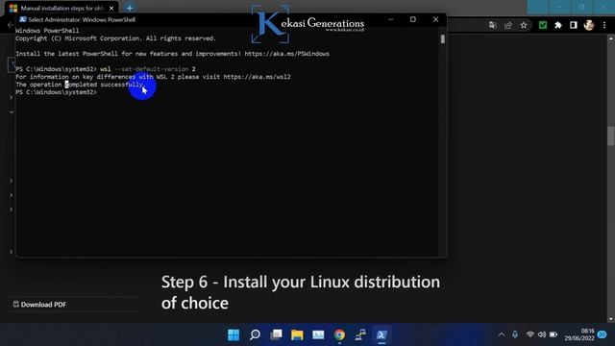Click the Step 6 heading text

click(x=301, y=292)
